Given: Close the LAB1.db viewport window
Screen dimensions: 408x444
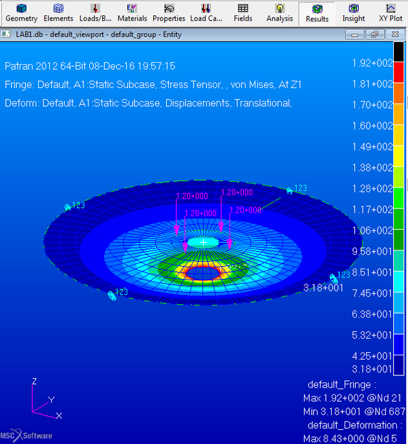Looking at the screenshot, I should [x=395, y=34].
